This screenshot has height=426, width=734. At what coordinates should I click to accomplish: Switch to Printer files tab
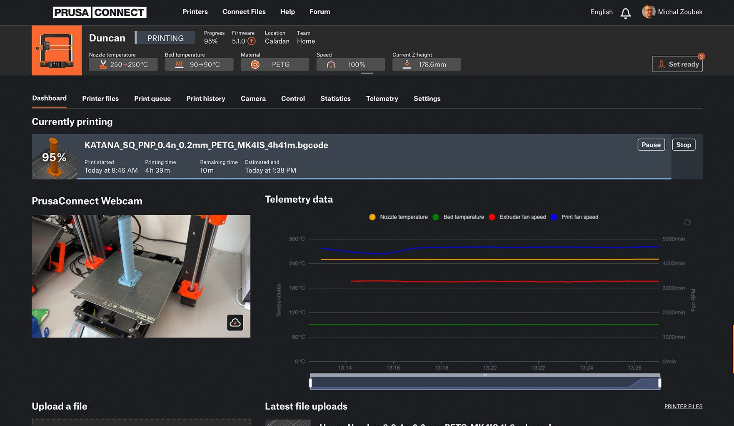click(100, 99)
